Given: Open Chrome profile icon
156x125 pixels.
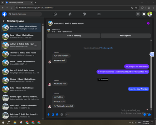Looking at the screenshot, I should [x=149, y=8].
